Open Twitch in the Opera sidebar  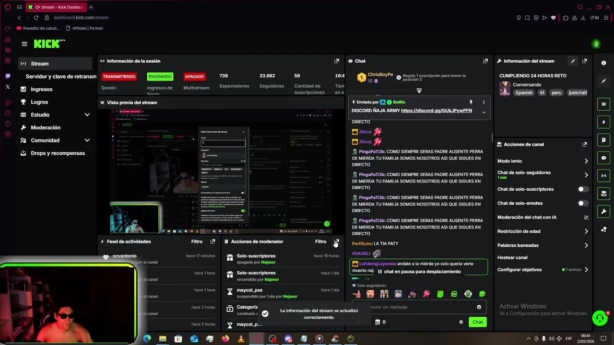pos(8,76)
